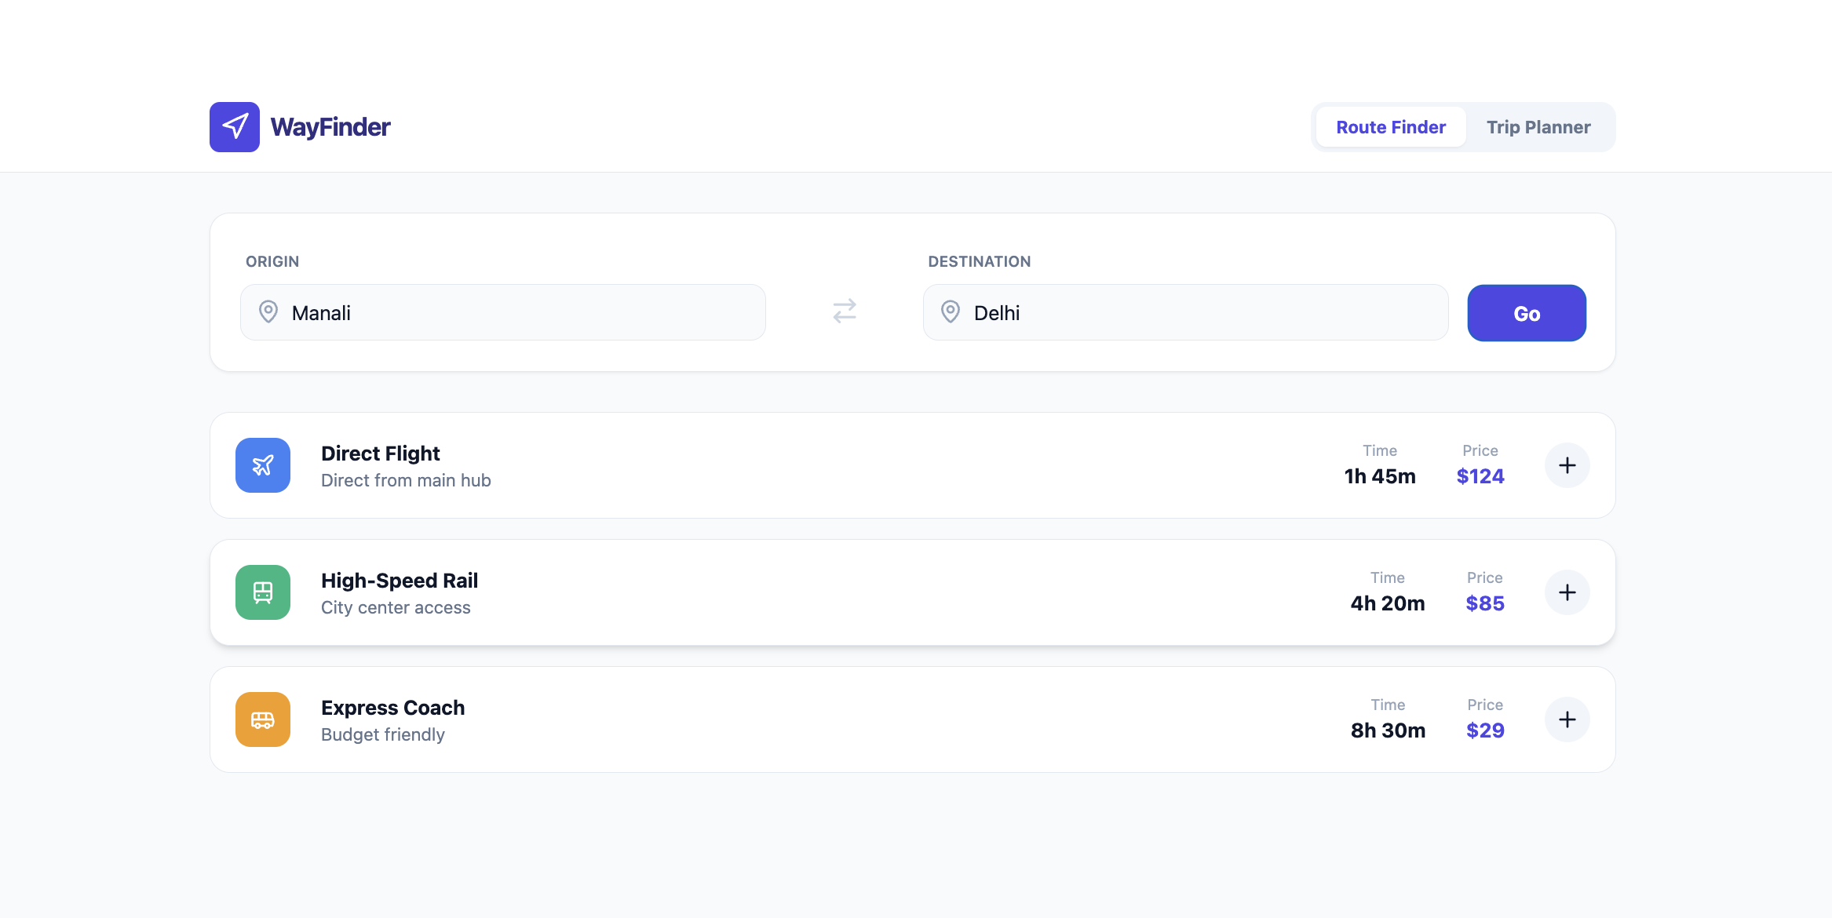Click the DESTINATION field label

coord(980,261)
